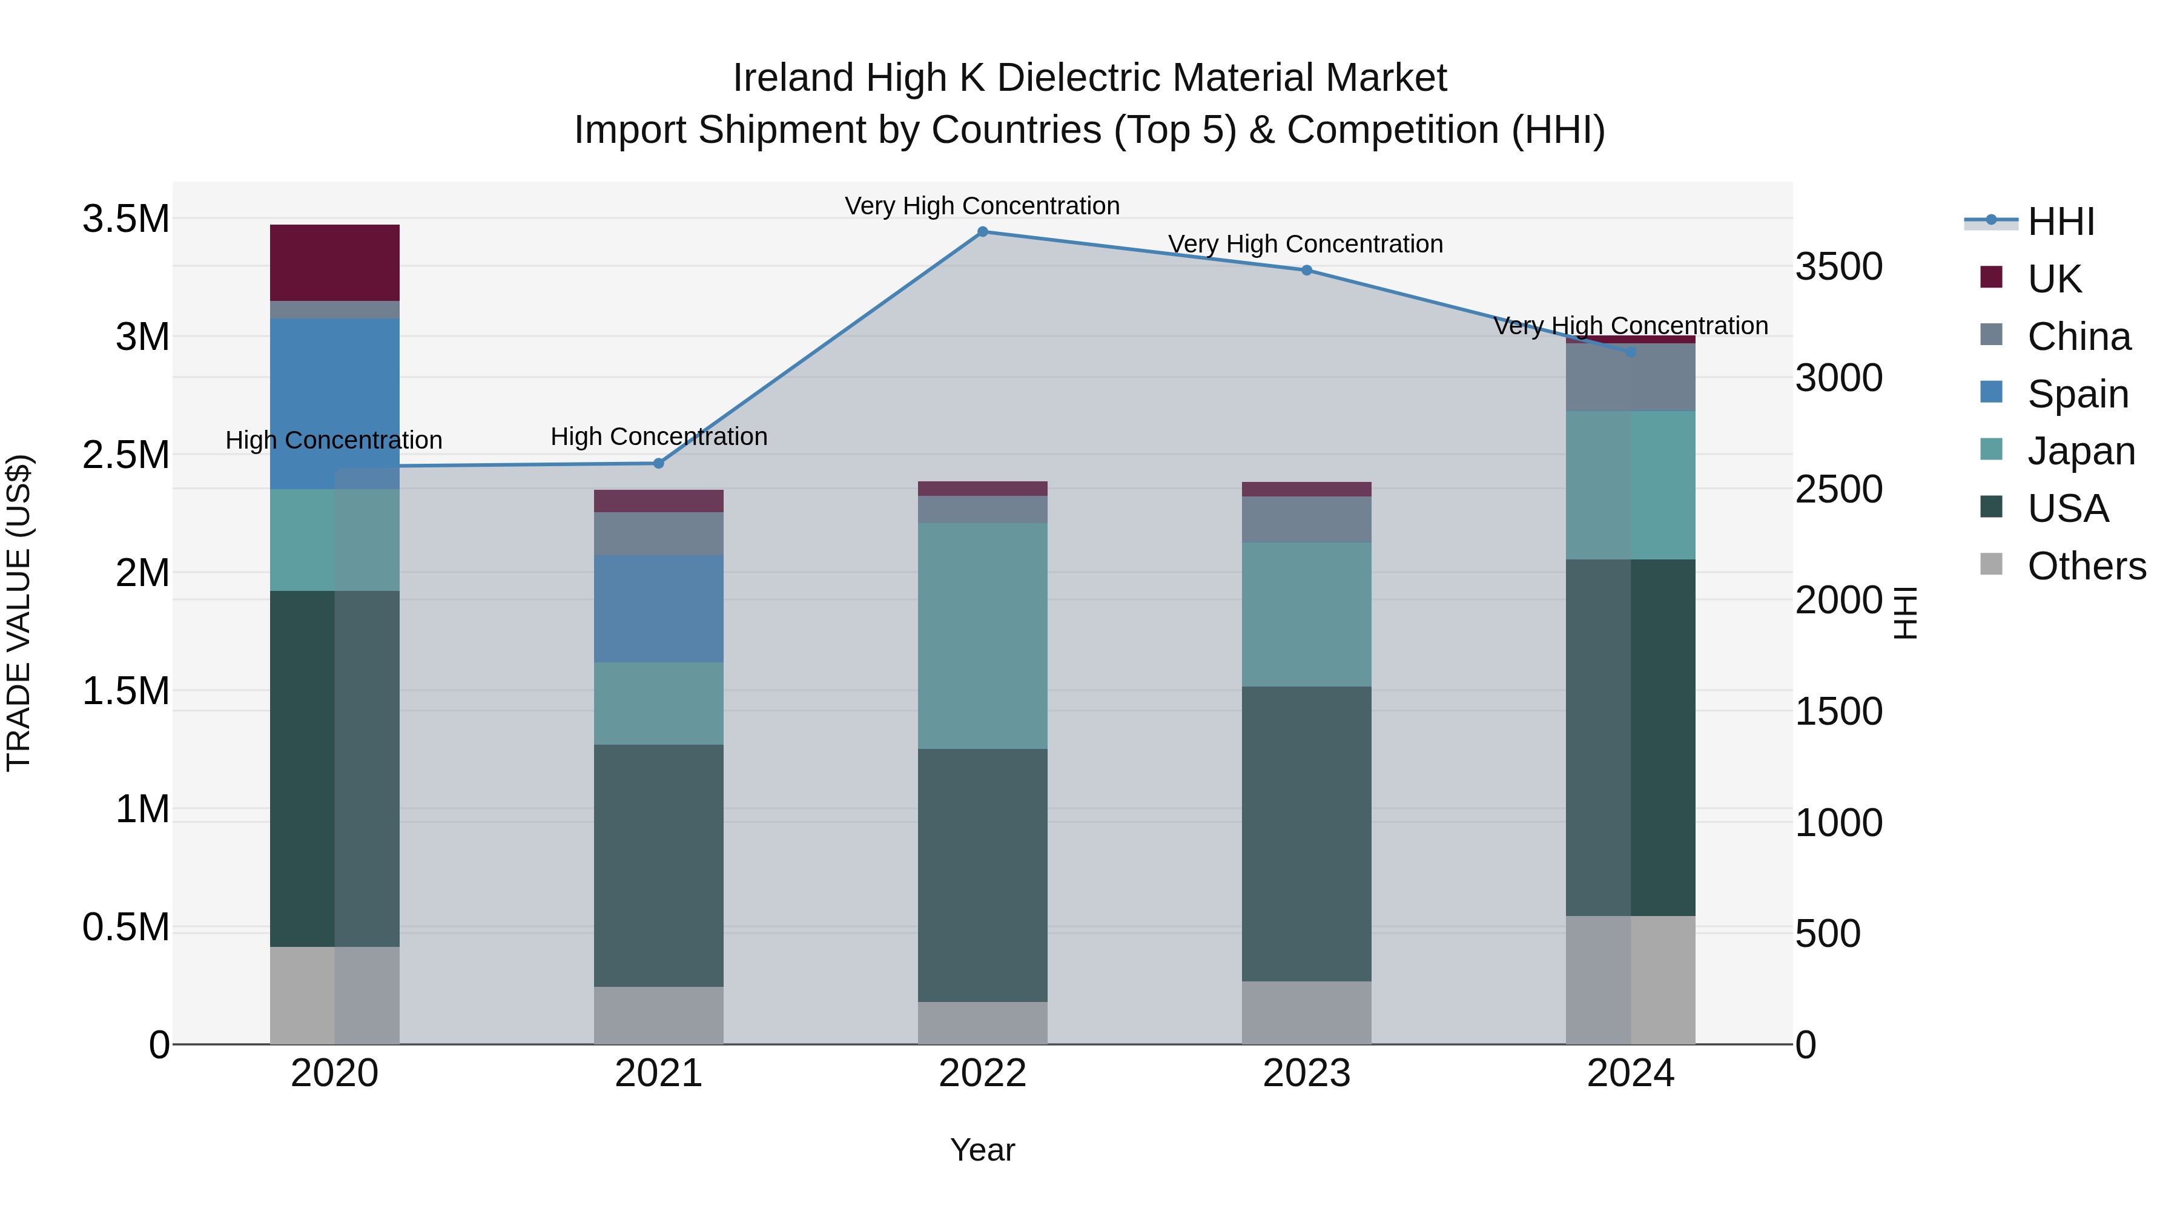Click the Spain blue legend swatch
This screenshot has width=2180, height=1226.
[x=1991, y=392]
